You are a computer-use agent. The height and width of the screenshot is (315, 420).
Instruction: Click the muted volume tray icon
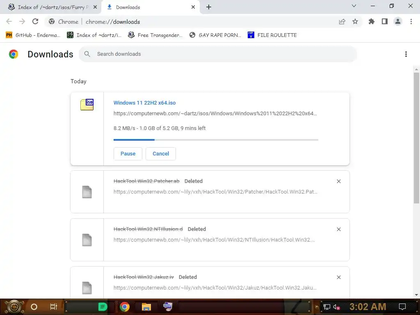(336, 307)
